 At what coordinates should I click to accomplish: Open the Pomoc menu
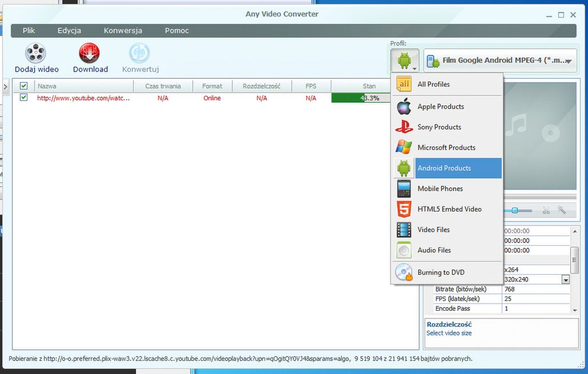177,31
